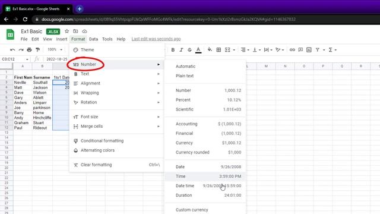Click the cloud document status icon
This screenshot has width=380, height=214.
[x=84, y=32]
